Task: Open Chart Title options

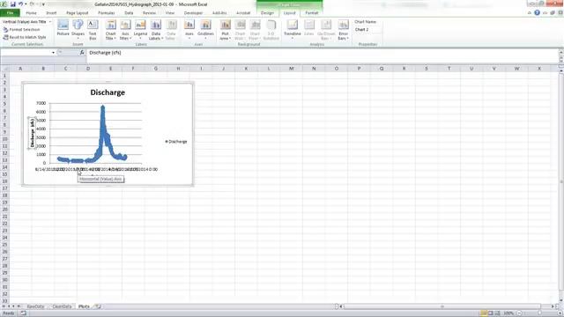Action: coord(111,29)
